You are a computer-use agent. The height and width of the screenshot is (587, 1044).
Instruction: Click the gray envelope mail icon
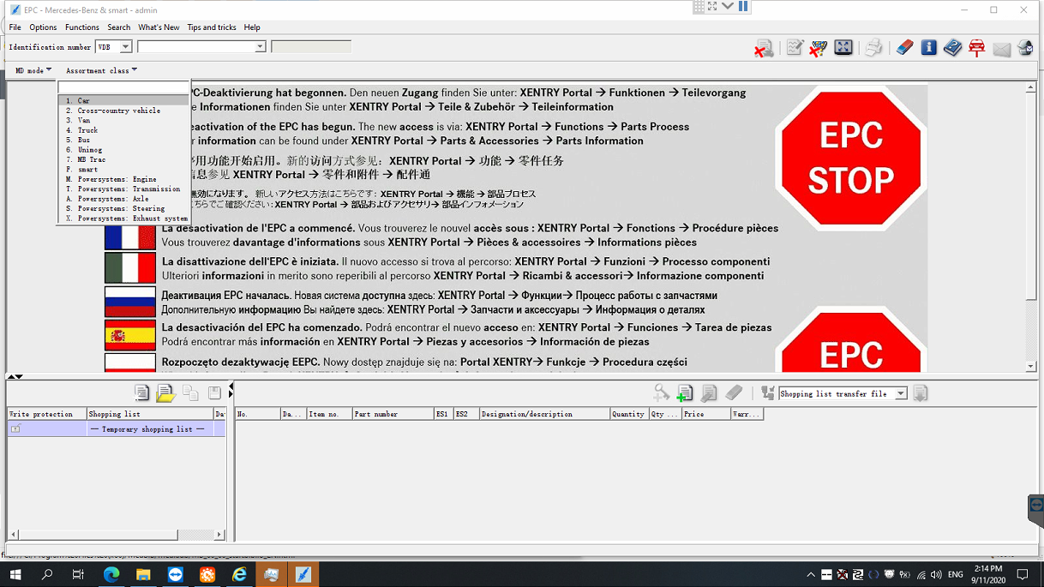pos(1001,49)
